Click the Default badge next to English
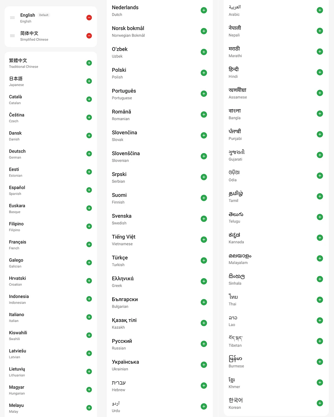 tap(44, 15)
